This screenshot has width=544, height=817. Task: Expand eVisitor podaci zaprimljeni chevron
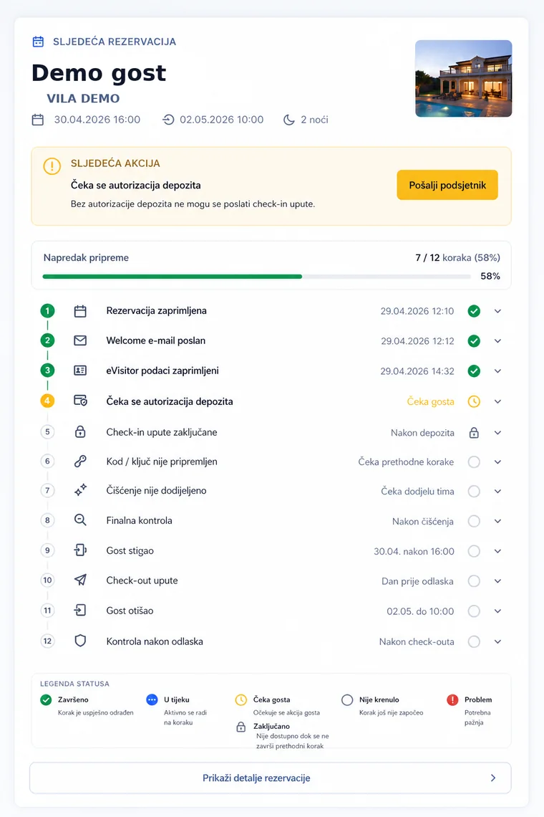tap(497, 371)
